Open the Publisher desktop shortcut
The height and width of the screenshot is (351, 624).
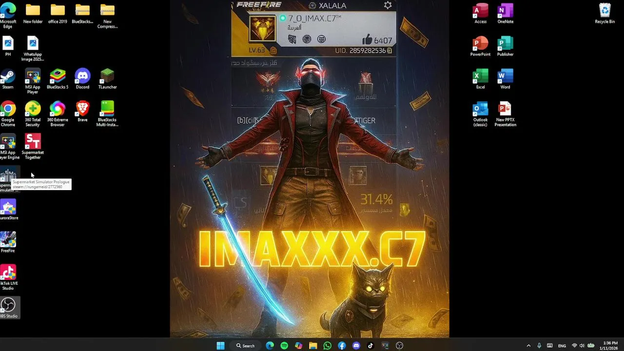pos(505,47)
